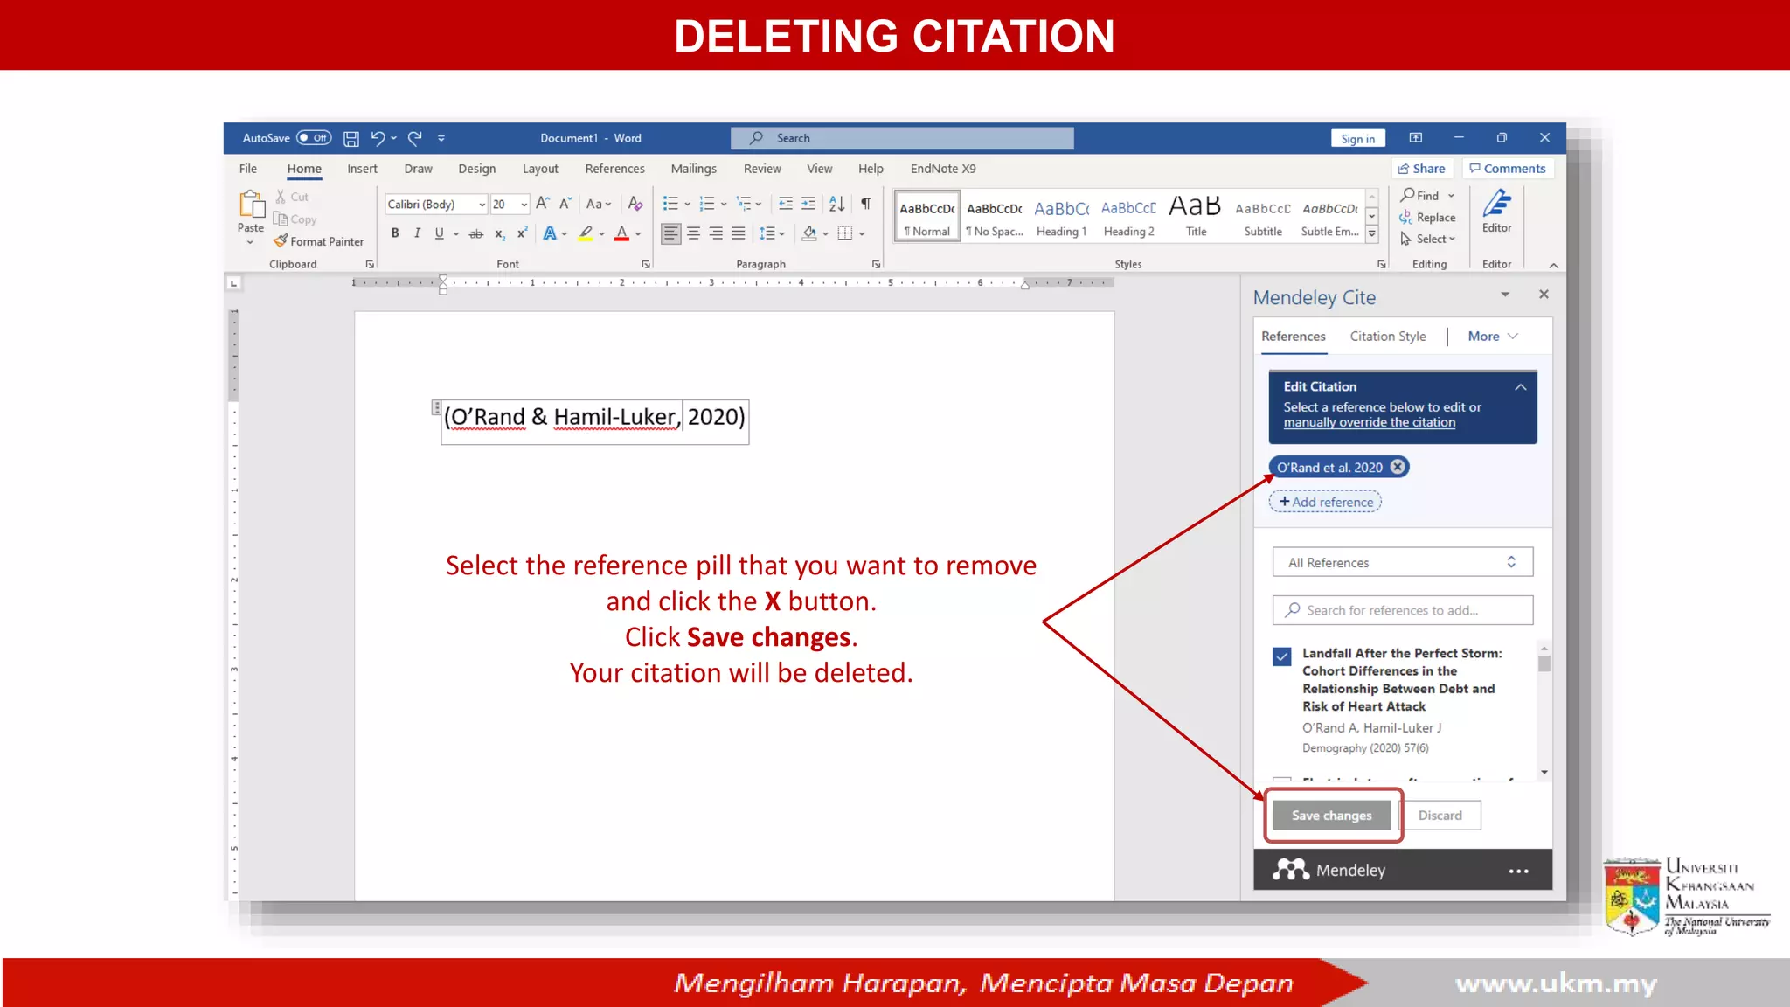Viewport: 1790px width, 1007px height.
Task: Close Mendeley Cite pane
Action: [1544, 295]
